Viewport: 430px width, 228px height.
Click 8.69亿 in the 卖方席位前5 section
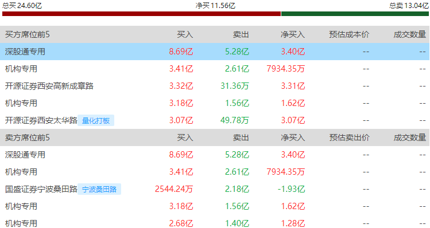coord(181,155)
